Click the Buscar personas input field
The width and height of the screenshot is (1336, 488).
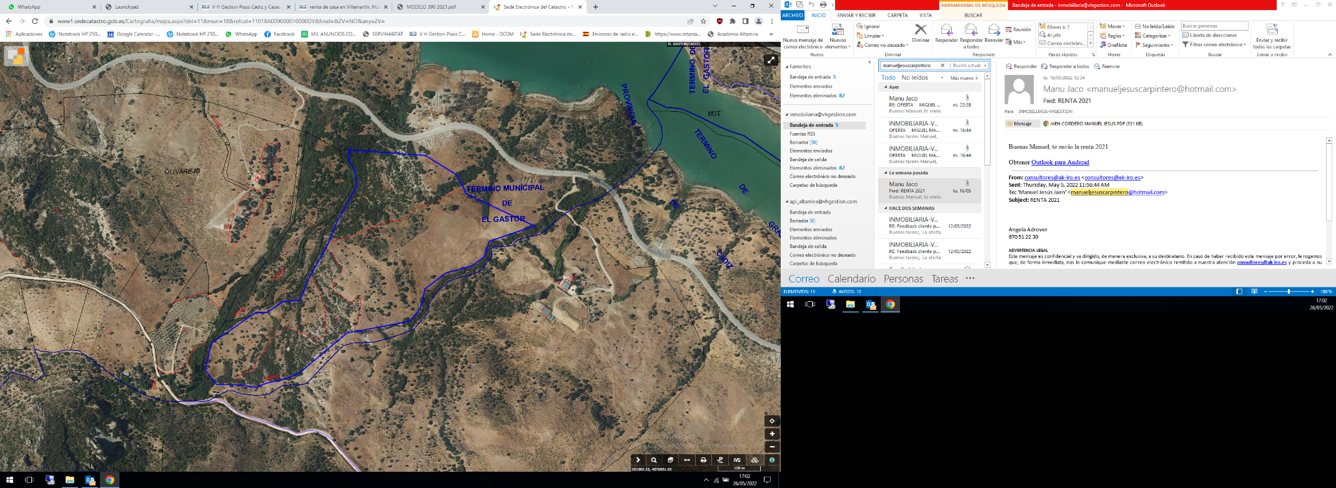tap(1214, 26)
